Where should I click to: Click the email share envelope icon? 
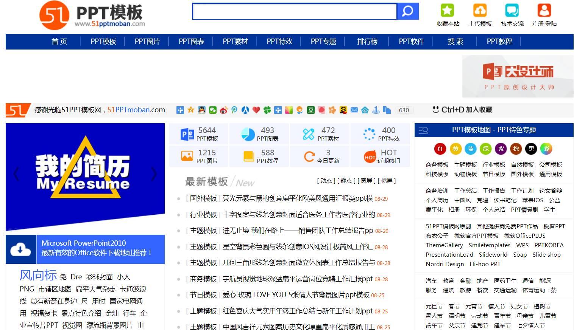tap(354, 110)
